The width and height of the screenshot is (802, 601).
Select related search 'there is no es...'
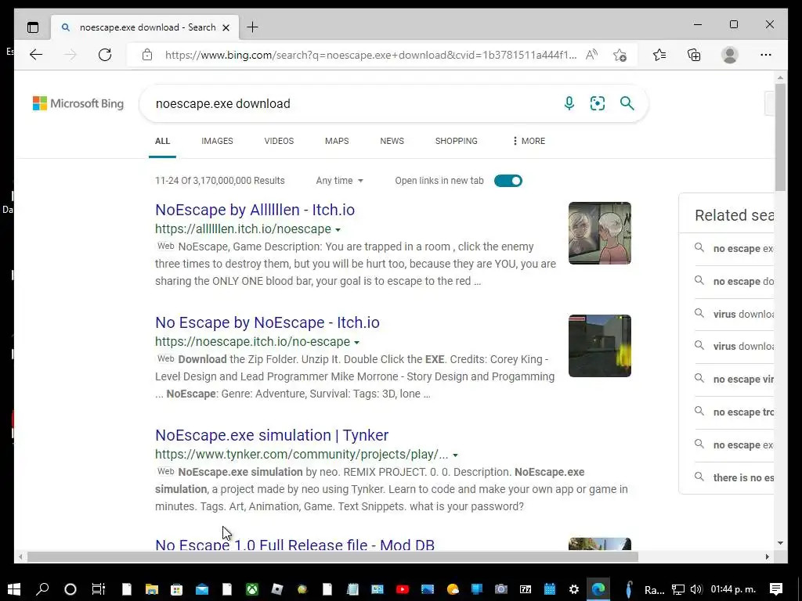pyautogui.click(x=735, y=478)
